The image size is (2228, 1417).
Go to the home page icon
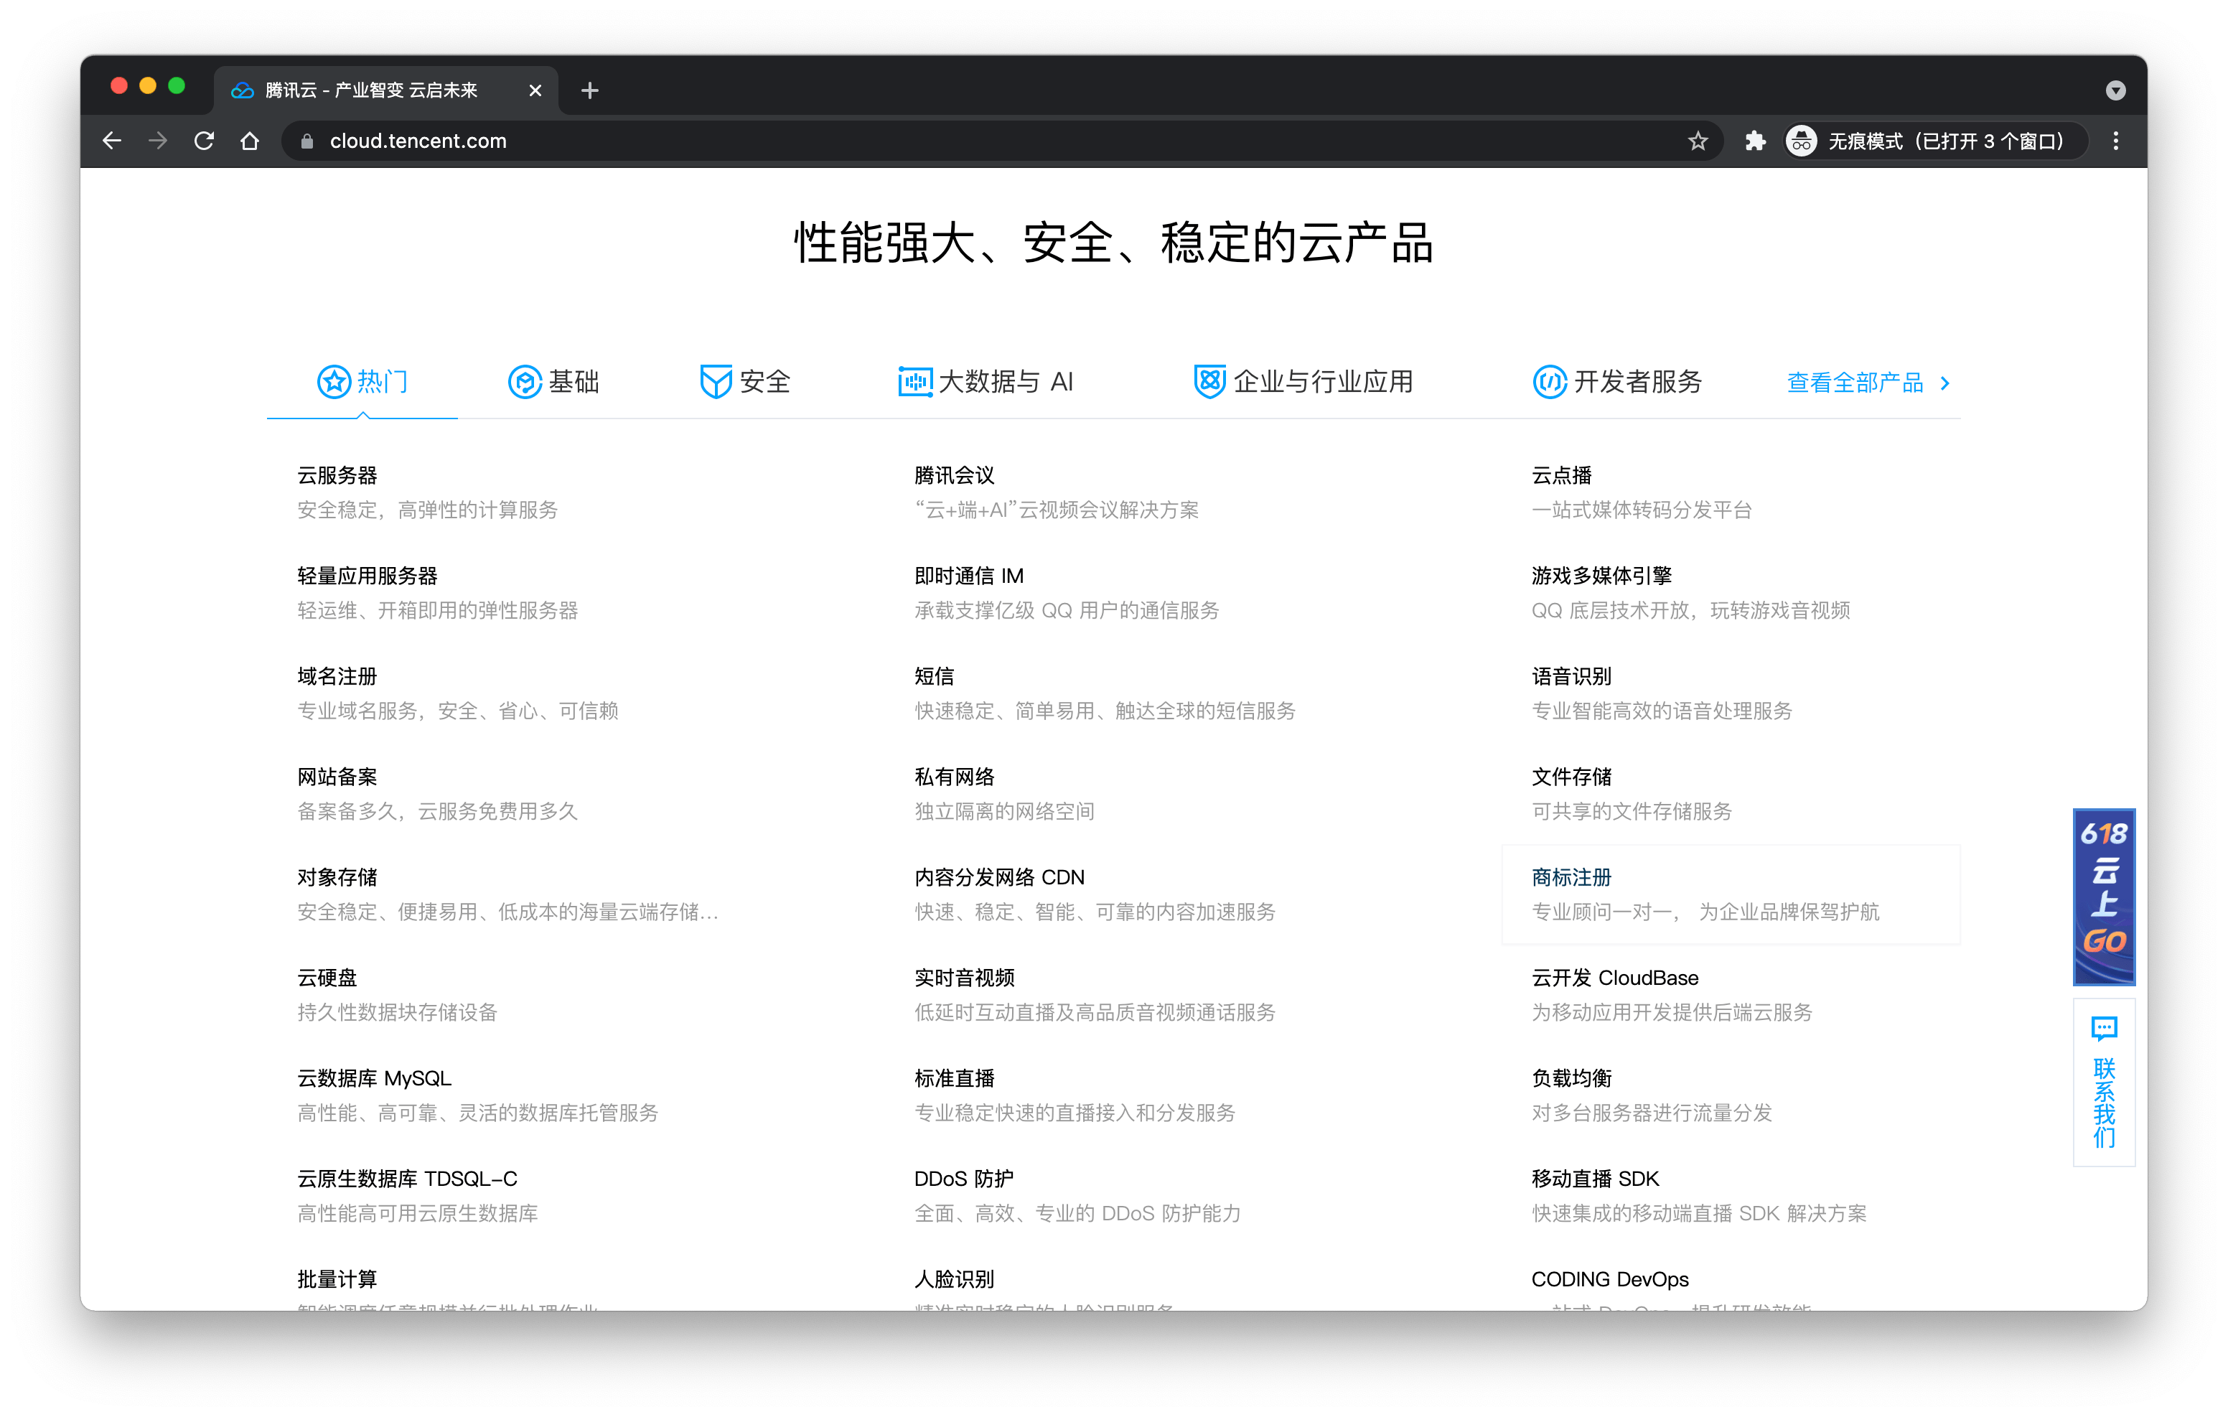[x=250, y=141]
